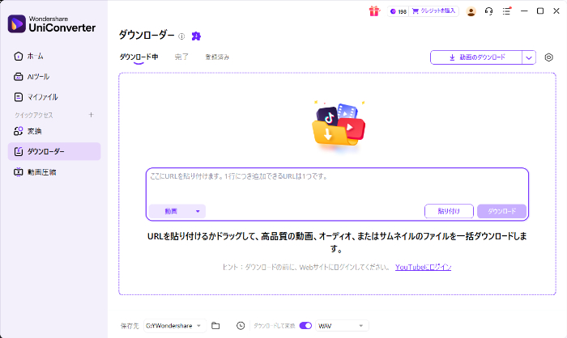Click the 198 credits balance
This screenshot has width=567, height=338.
[x=399, y=11]
